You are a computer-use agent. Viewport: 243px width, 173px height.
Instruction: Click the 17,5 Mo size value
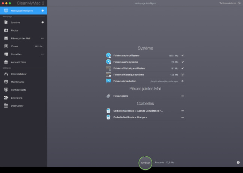174,75
